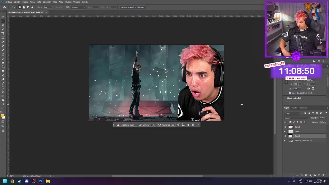Click the new adjustment layer icon
This screenshot has height=185, width=329.
pos(310,175)
